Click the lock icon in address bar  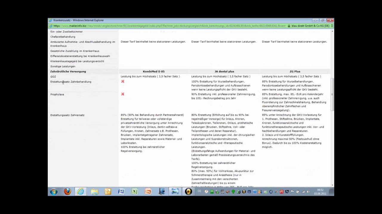tap(289, 26)
